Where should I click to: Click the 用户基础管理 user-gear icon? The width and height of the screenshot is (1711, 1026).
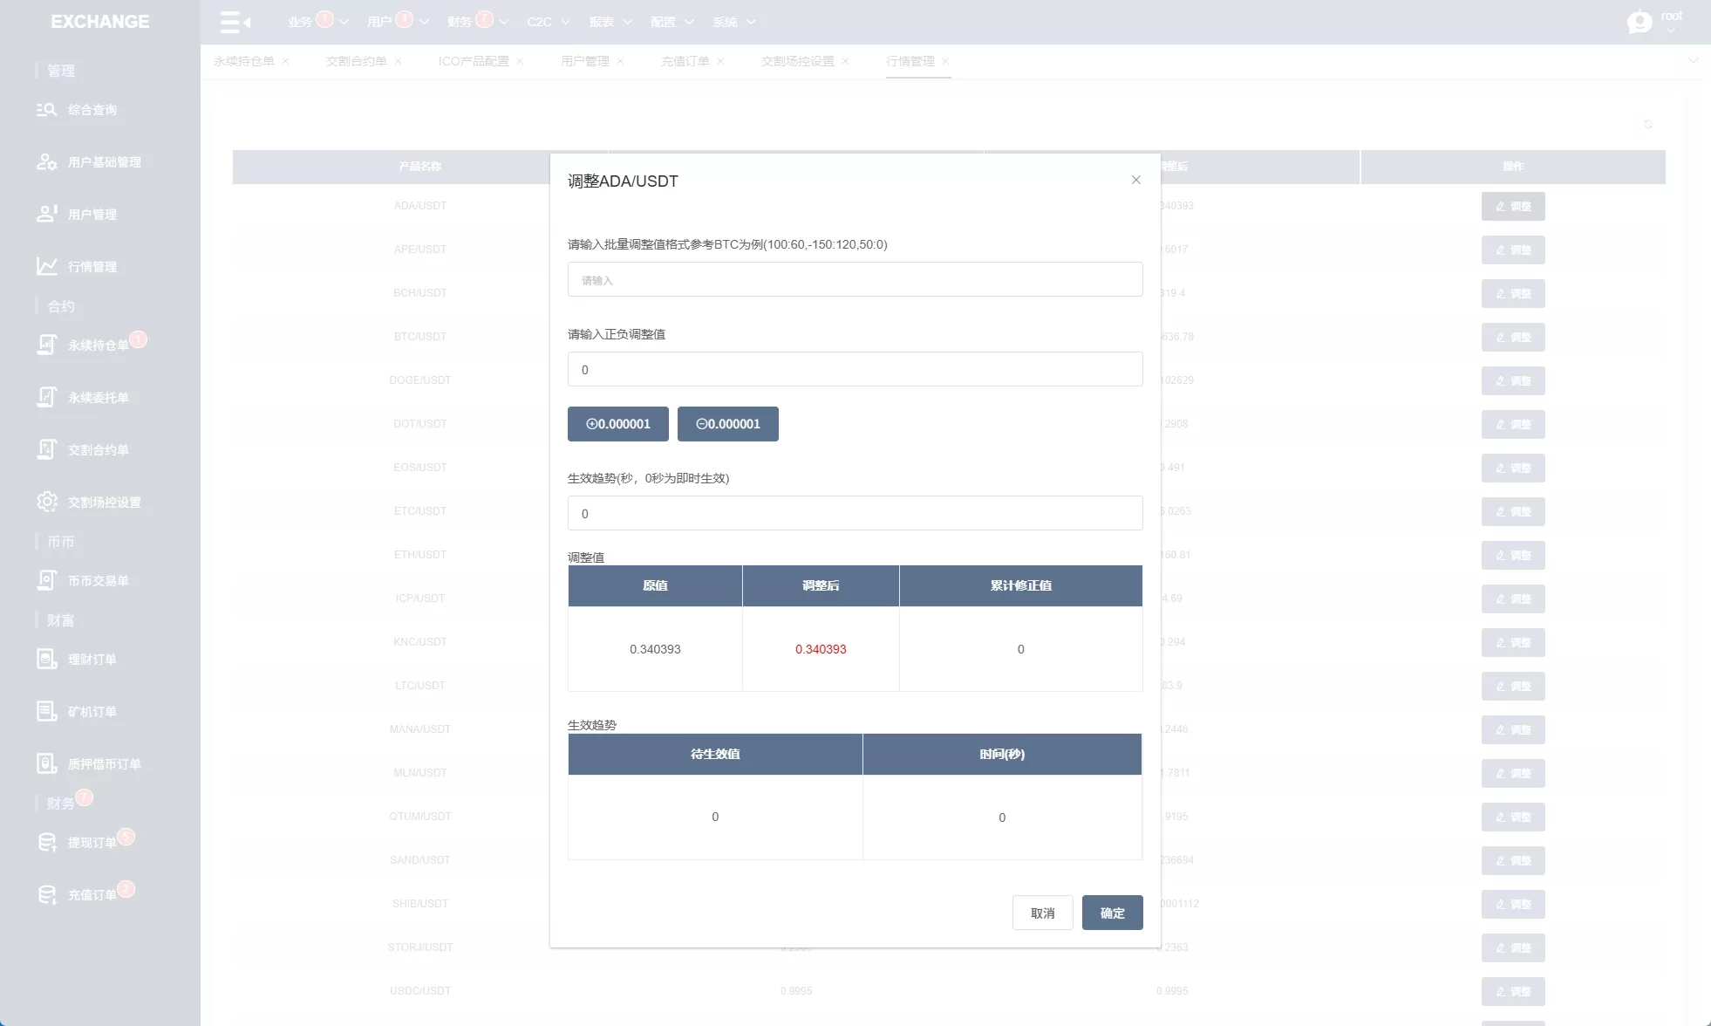(x=46, y=162)
